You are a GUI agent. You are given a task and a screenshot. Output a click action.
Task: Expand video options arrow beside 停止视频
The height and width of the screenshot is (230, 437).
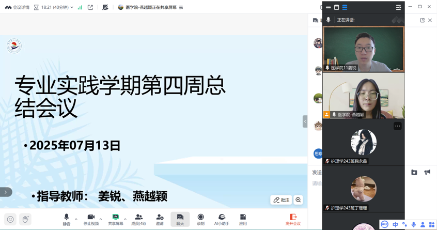point(101,219)
